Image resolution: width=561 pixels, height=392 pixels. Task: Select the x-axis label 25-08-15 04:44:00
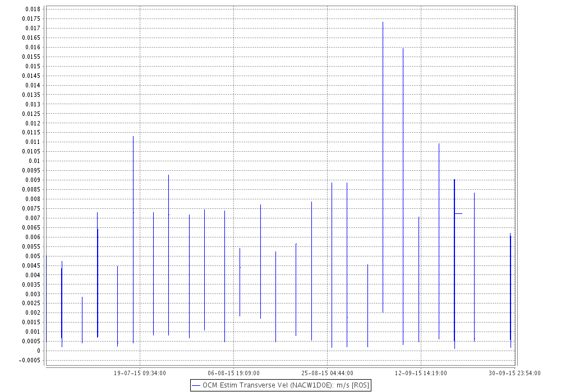point(327,373)
